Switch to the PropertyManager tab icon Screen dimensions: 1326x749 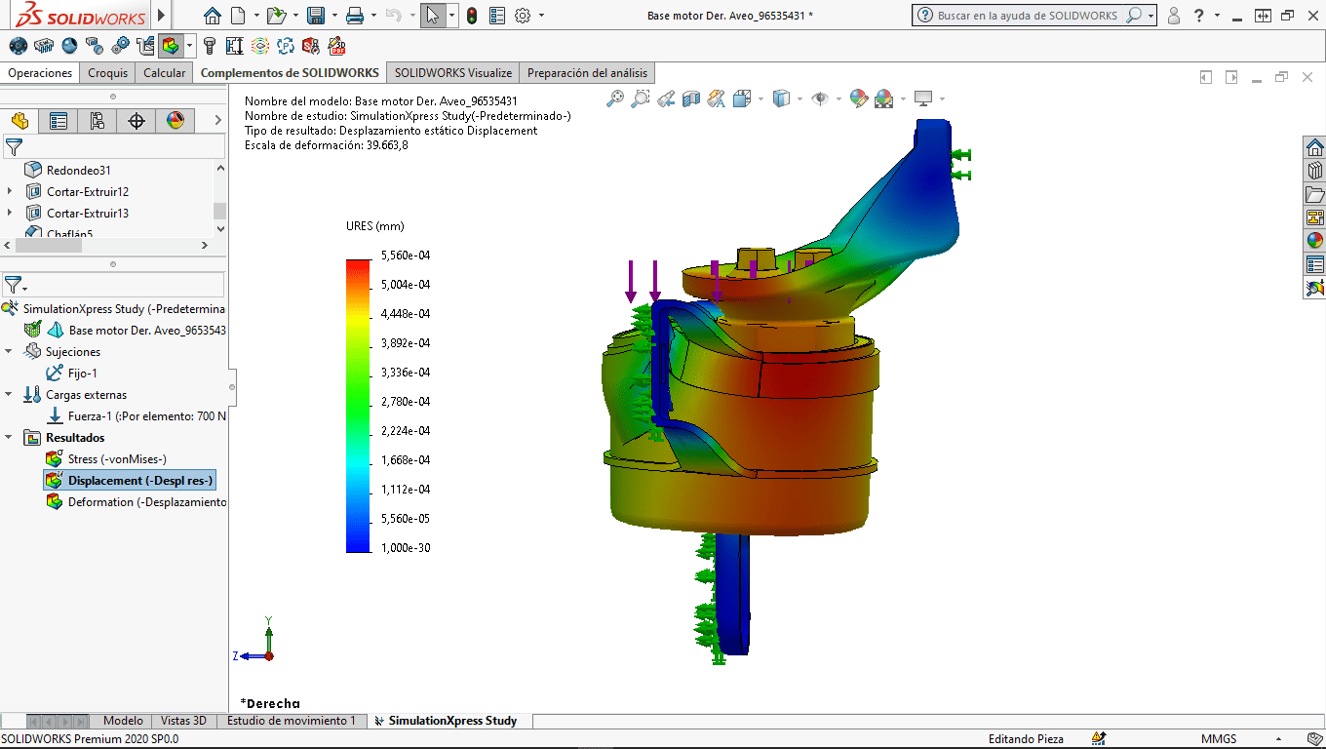pyautogui.click(x=58, y=121)
